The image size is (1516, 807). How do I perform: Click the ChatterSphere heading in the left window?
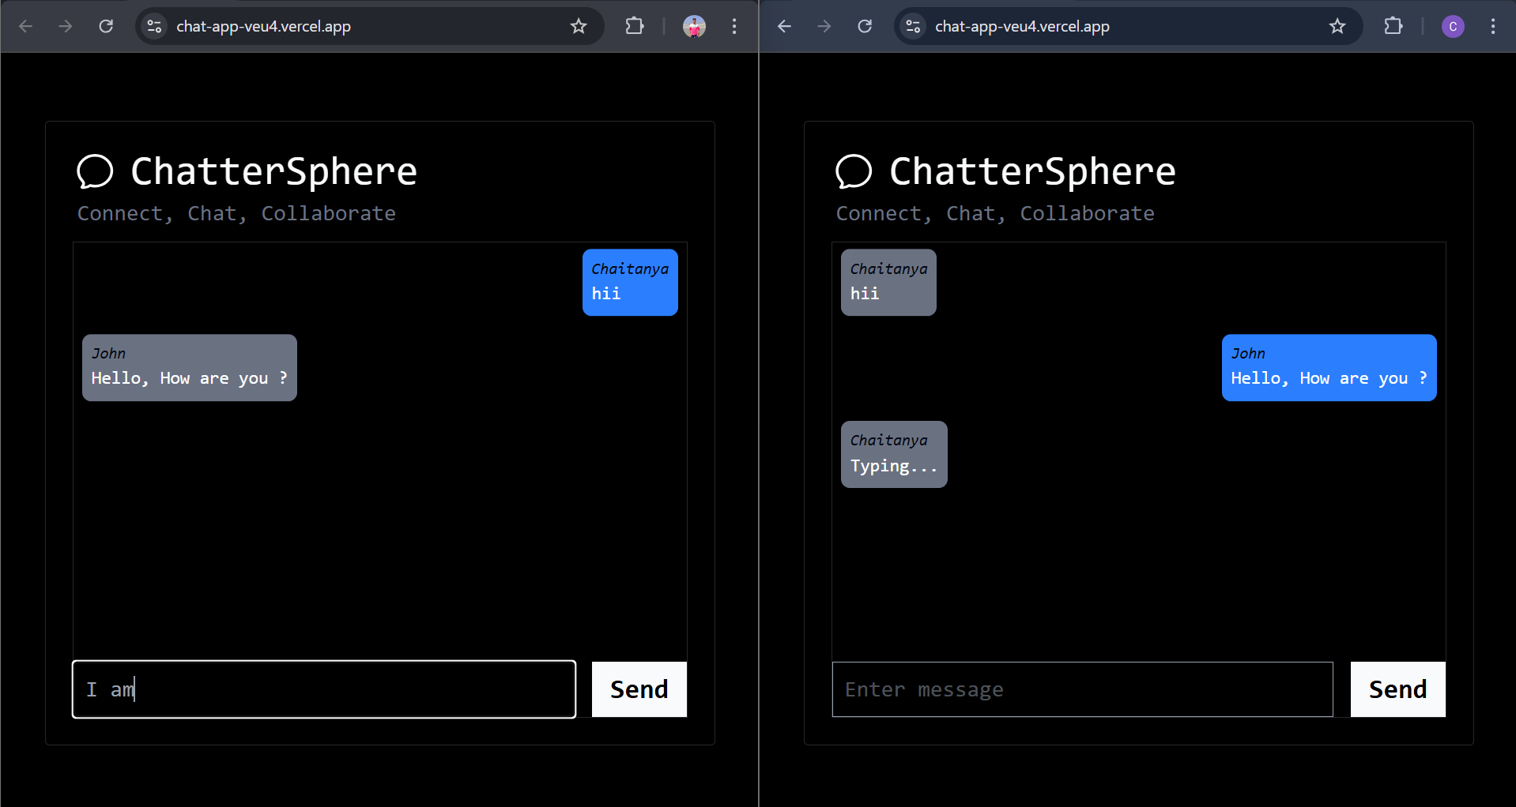click(273, 171)
